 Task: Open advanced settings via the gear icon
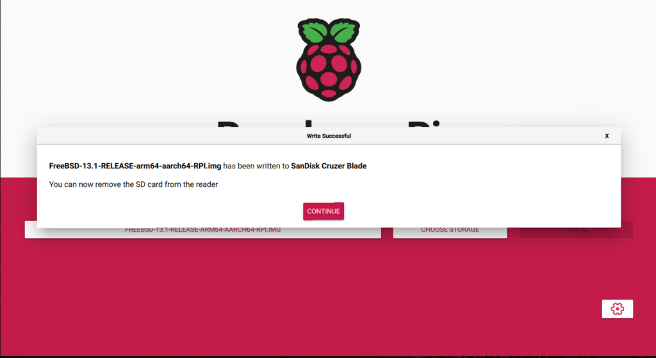617,309
